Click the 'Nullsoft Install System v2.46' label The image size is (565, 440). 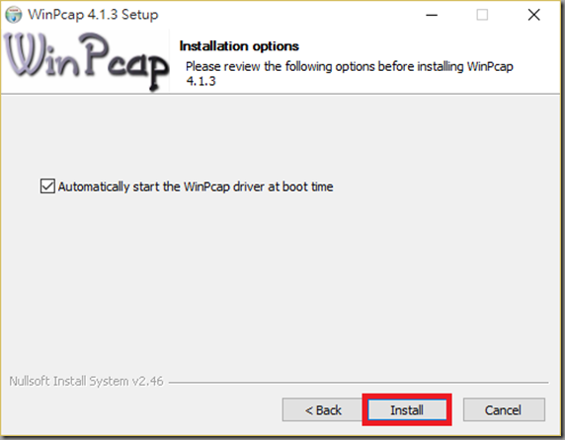pyautogui.click(x=86, y=381)
